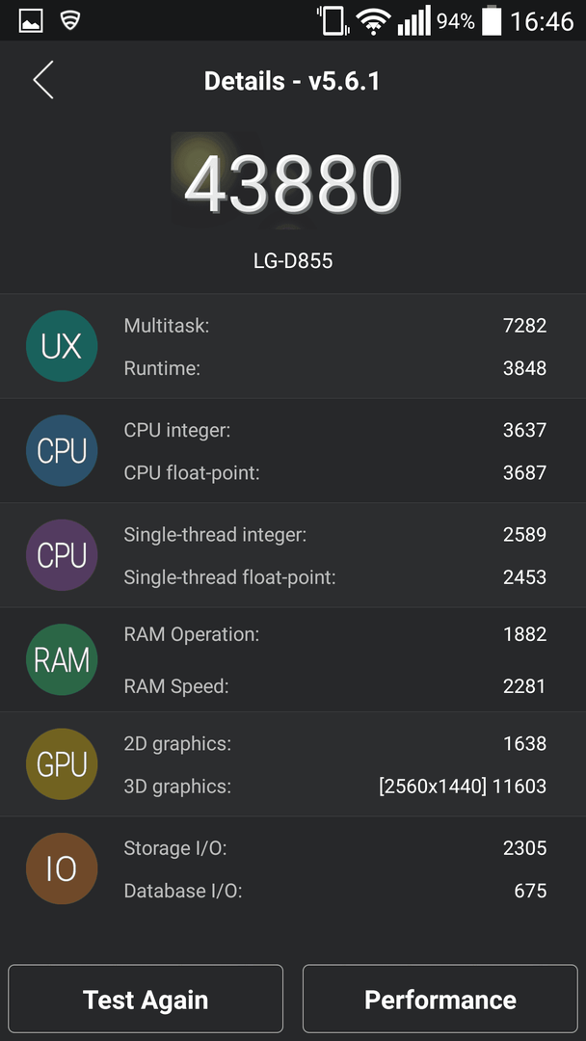586x1041 pixels.
Task: Click the Test Again button
Action: 146,1000
